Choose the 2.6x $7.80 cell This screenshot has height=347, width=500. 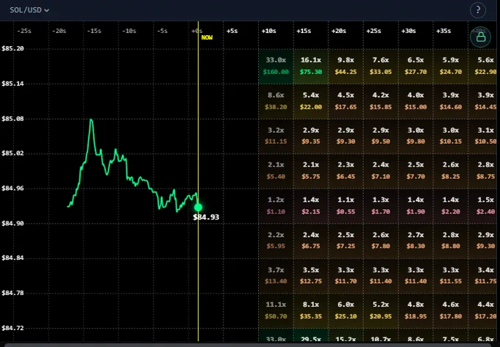click(x=381, y=241)
